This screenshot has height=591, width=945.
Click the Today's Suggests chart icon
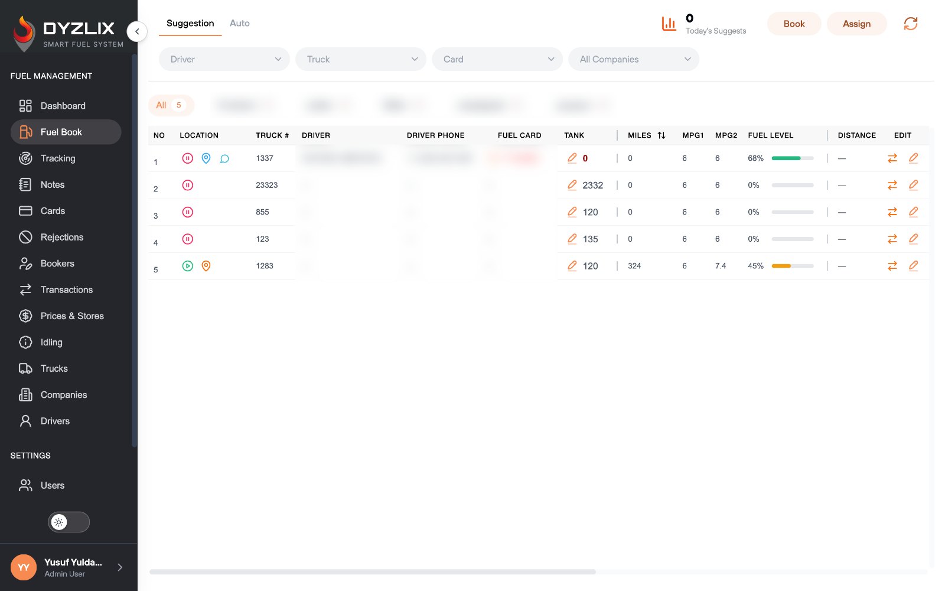(x=669, y=24)
